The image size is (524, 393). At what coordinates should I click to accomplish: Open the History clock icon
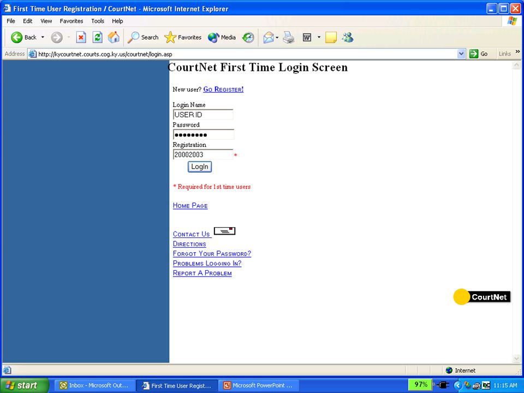tap(248, 38)
